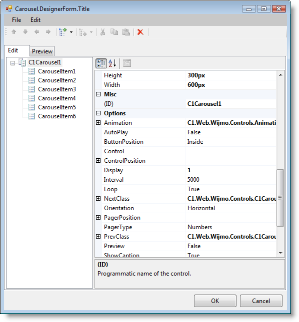The width and height of the screenshot is (299, 322).
Task: Click the CarouselItem3 node icon
Action: tap(31, 89)
